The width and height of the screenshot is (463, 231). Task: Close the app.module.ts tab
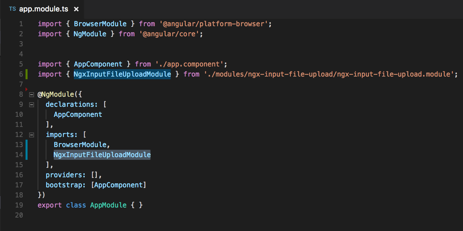coord(76,9)
